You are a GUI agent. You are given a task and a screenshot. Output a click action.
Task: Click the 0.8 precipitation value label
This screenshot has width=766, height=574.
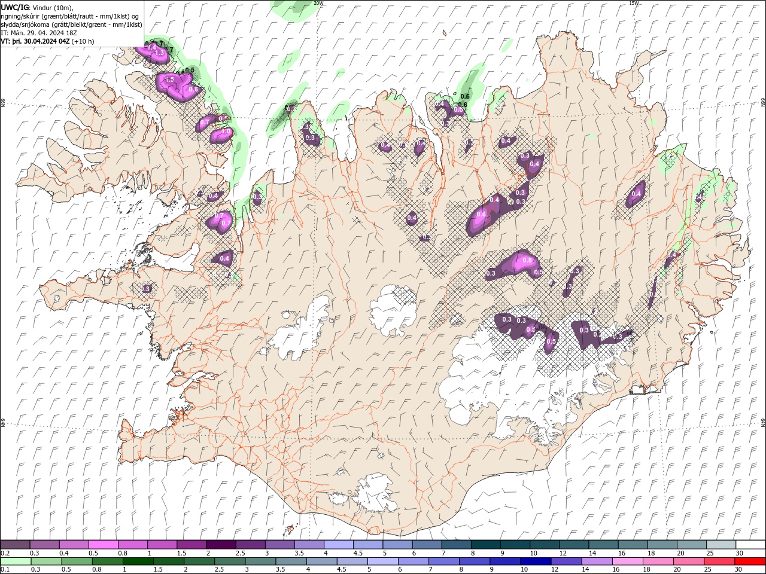click(x=527, y=260)
